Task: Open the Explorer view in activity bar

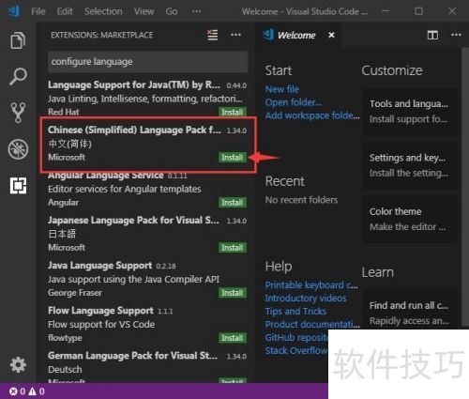Action: [x=18, y=40]
